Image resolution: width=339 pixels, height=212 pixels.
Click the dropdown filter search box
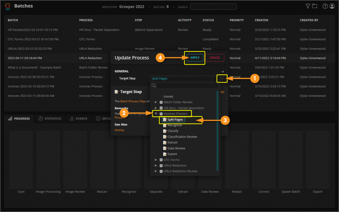tap(187, 85)
